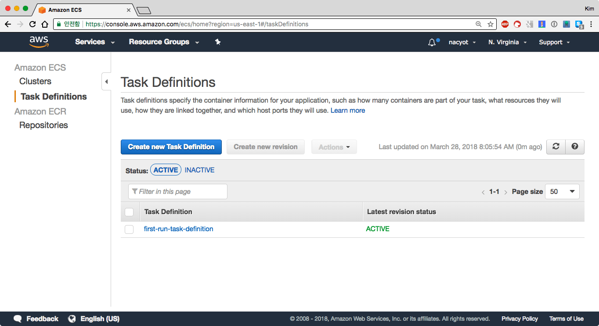
Task: Click the browser reload icon
Action: (x=32, y=24)
